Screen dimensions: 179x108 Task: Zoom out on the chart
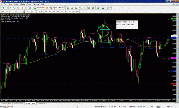click(84, 8)
